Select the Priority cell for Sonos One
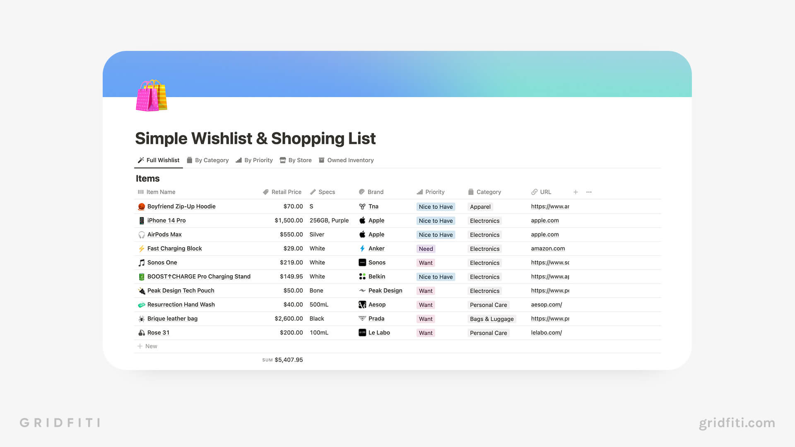Image resolution: width=795 pixels, height=447 pixels. 426,262
